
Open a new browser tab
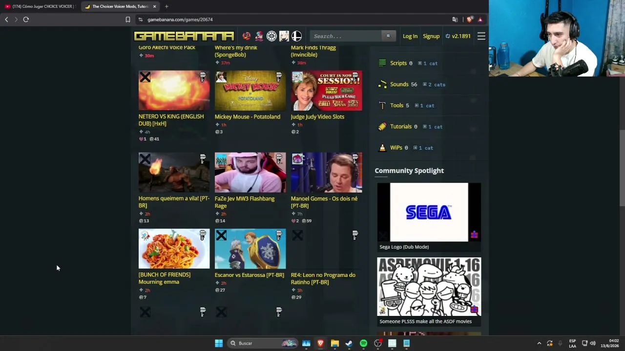[167, 6]
